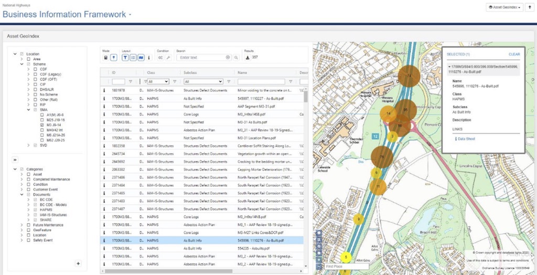This screenshot has height=275, width=537.
Task: Collapse the Location tree node
Action: click(15, 54)
